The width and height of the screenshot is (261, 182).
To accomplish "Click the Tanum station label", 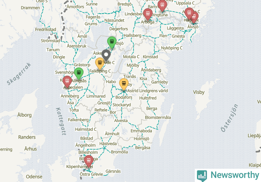I will [x=53, y=50].
